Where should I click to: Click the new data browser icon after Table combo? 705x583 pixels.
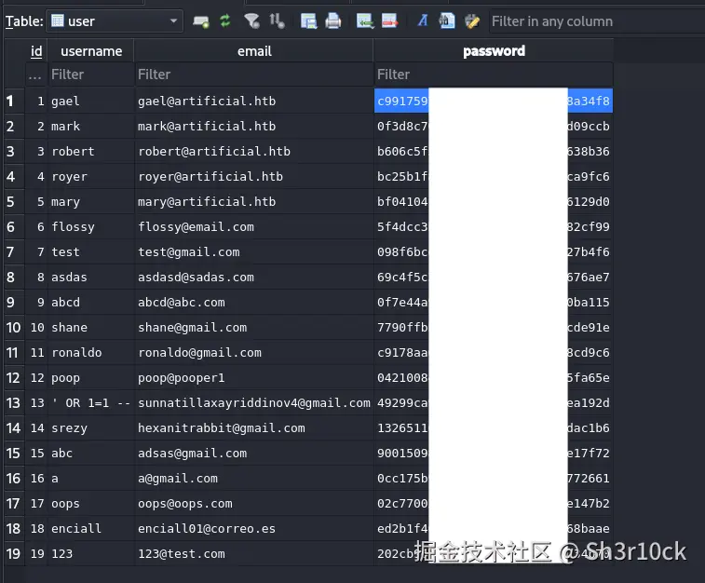click(x=200, y=21)
